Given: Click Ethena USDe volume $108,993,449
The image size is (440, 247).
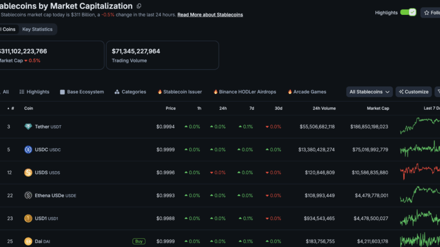Looking at the screenshot, I should coord(320,195).
